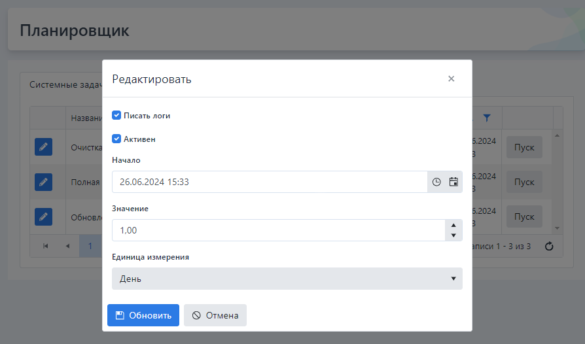
Task: Open the time picker clock icon
Action: 436,182
